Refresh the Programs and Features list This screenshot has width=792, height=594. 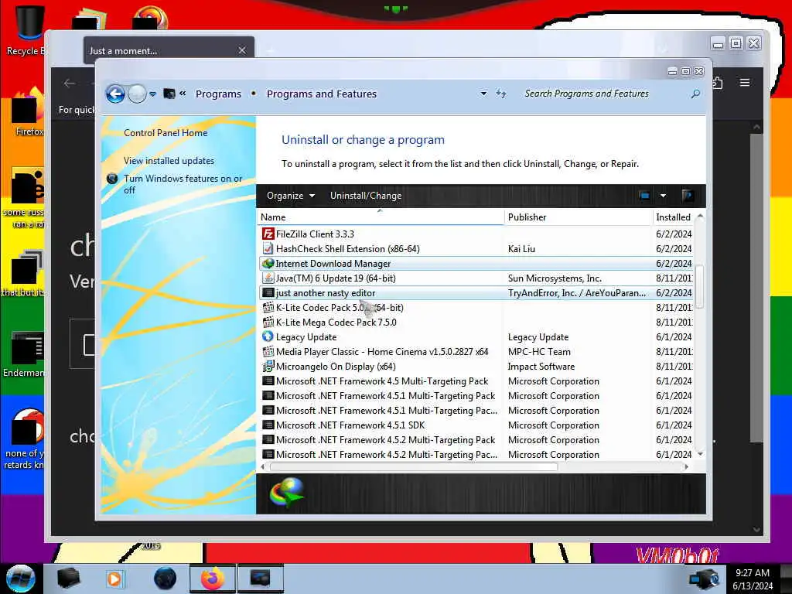click(500, 94)
